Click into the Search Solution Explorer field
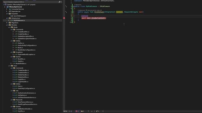This screenshot has width=202, height=113. click(31, 2)
